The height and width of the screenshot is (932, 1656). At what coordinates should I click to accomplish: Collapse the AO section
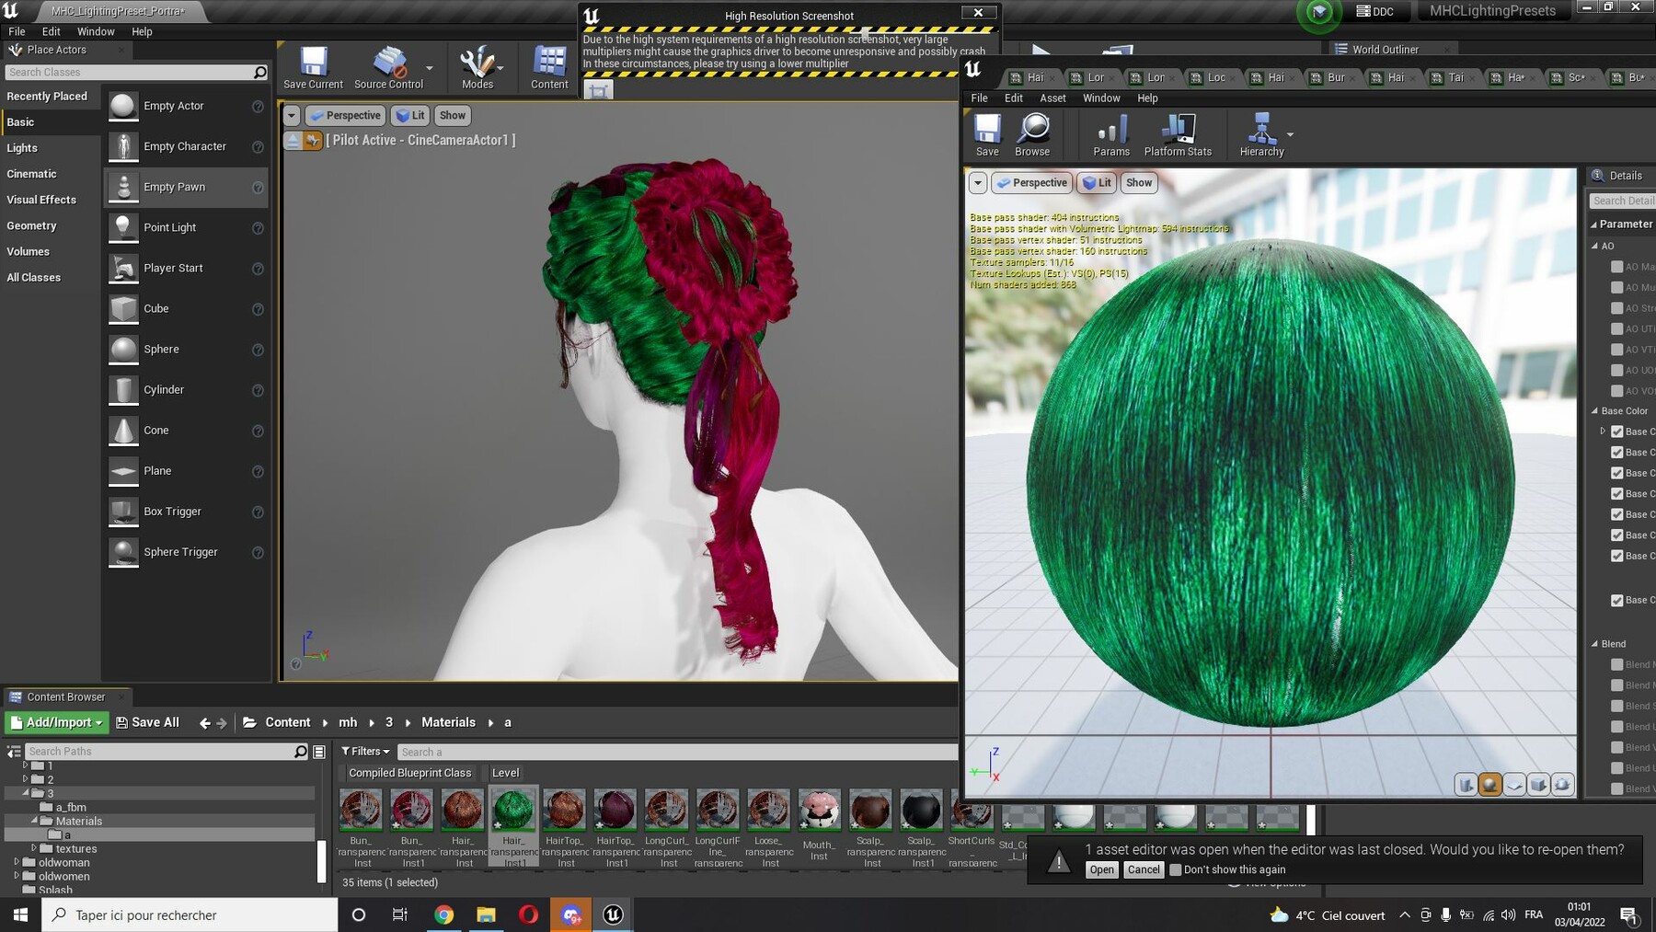(x=1594, y=247)
